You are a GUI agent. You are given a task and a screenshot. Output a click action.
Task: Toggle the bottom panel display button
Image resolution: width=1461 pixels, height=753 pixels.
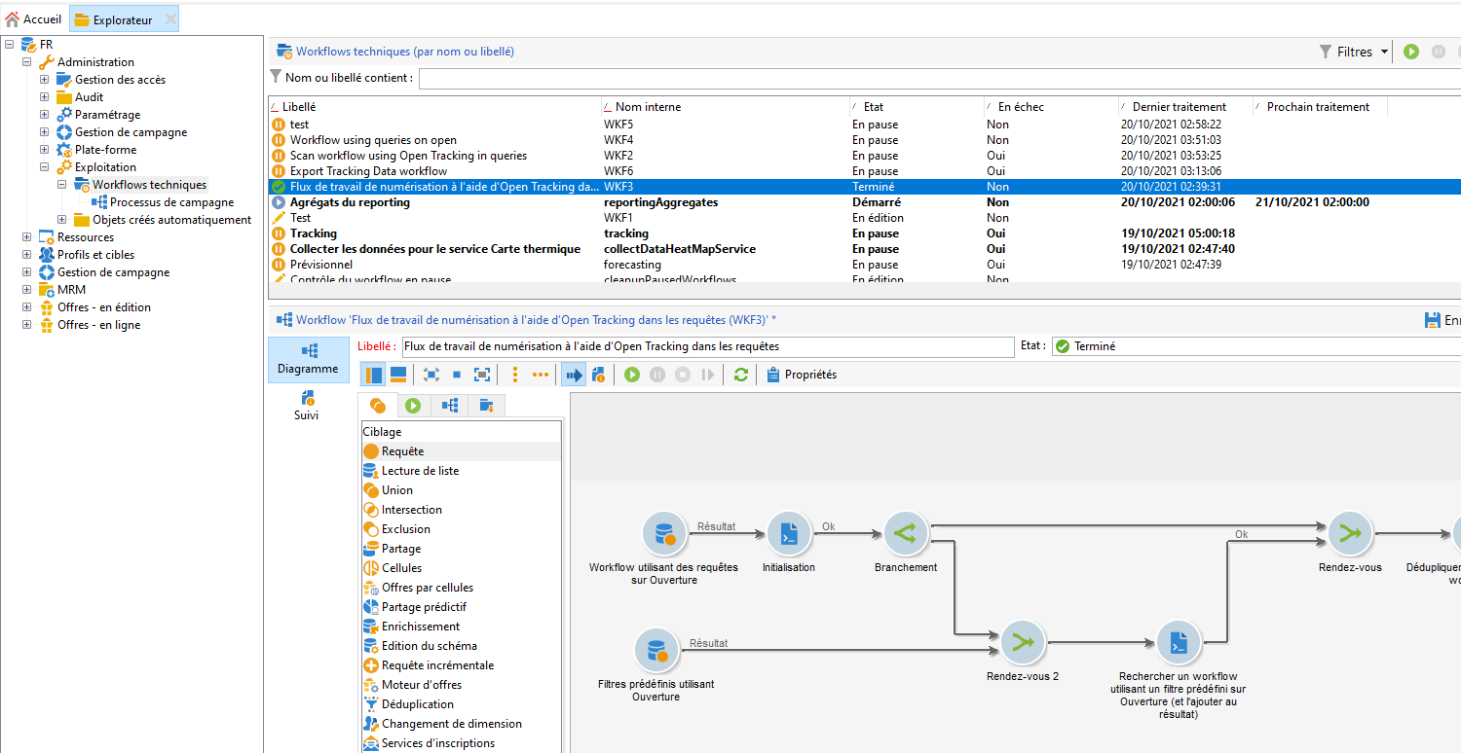[x=398, y=375]
